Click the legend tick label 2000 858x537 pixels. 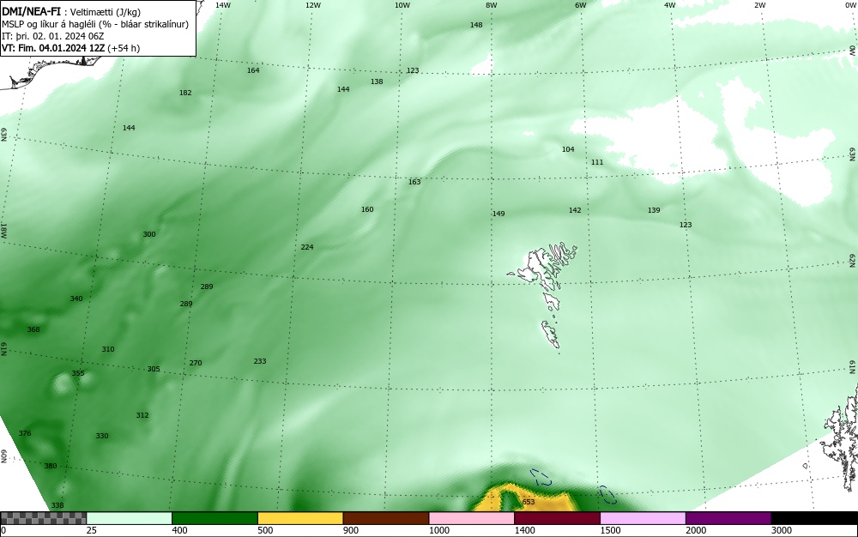696,530
